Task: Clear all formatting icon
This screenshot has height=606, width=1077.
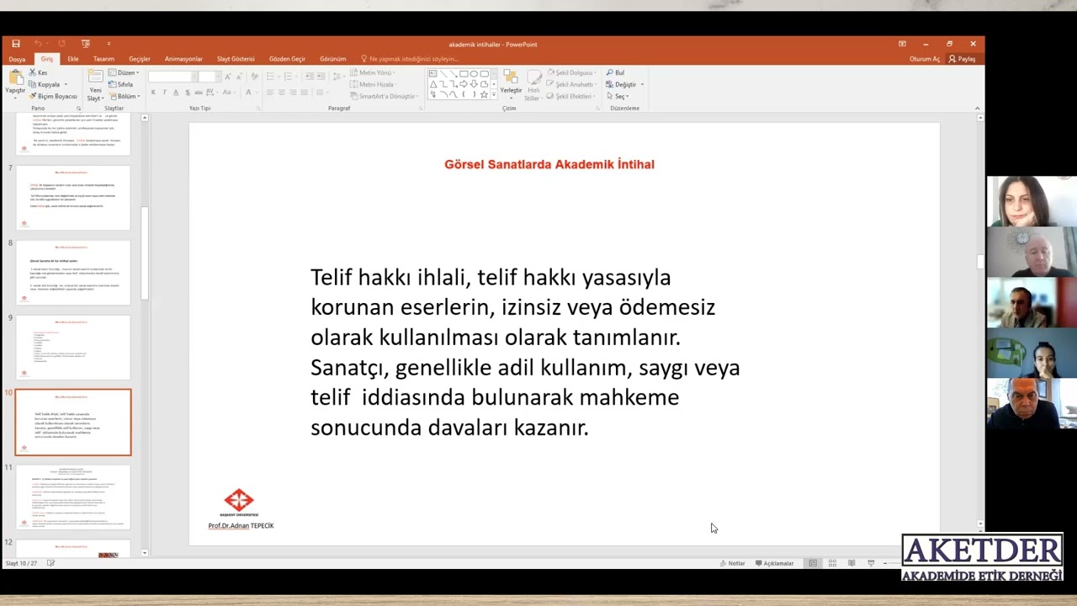Action: tap(254, 77)
